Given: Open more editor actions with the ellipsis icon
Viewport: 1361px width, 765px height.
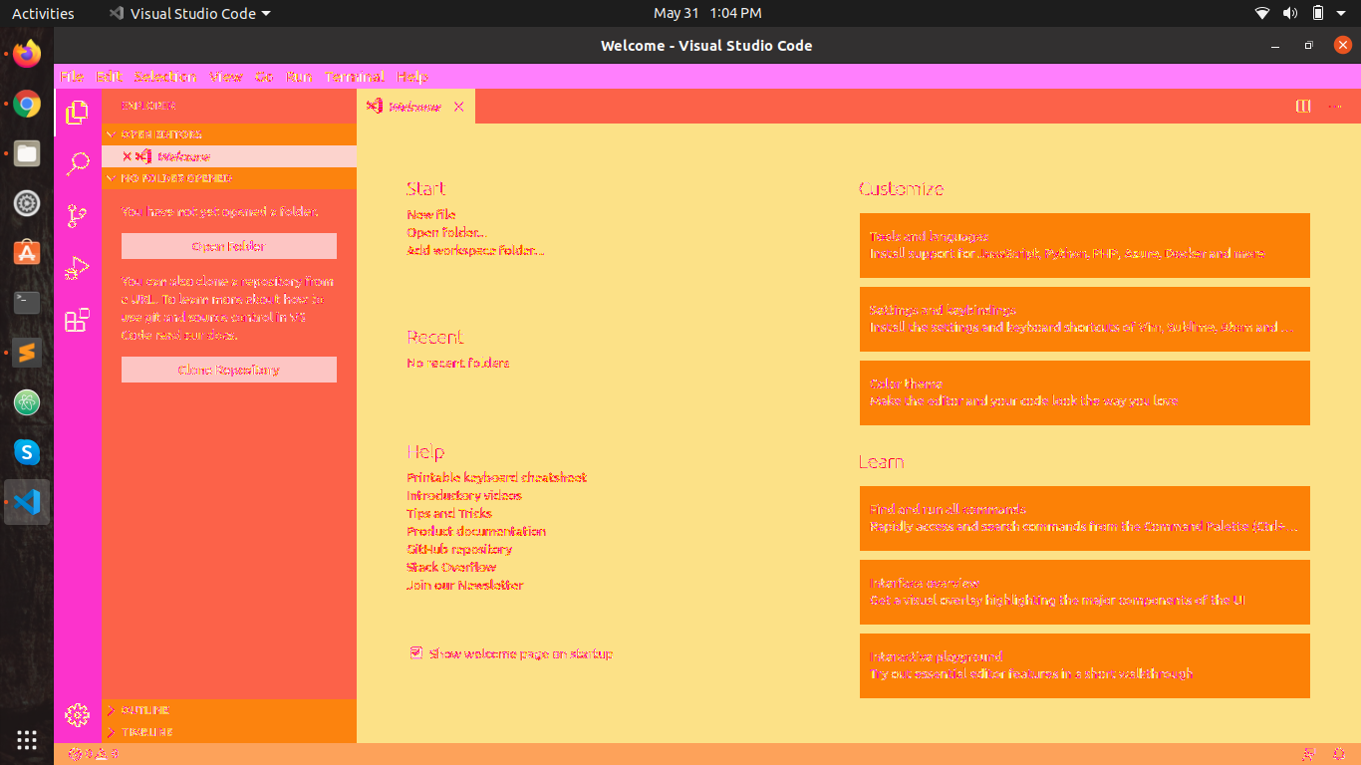Looking at the screenshot, I should (x=1336, y=106).
